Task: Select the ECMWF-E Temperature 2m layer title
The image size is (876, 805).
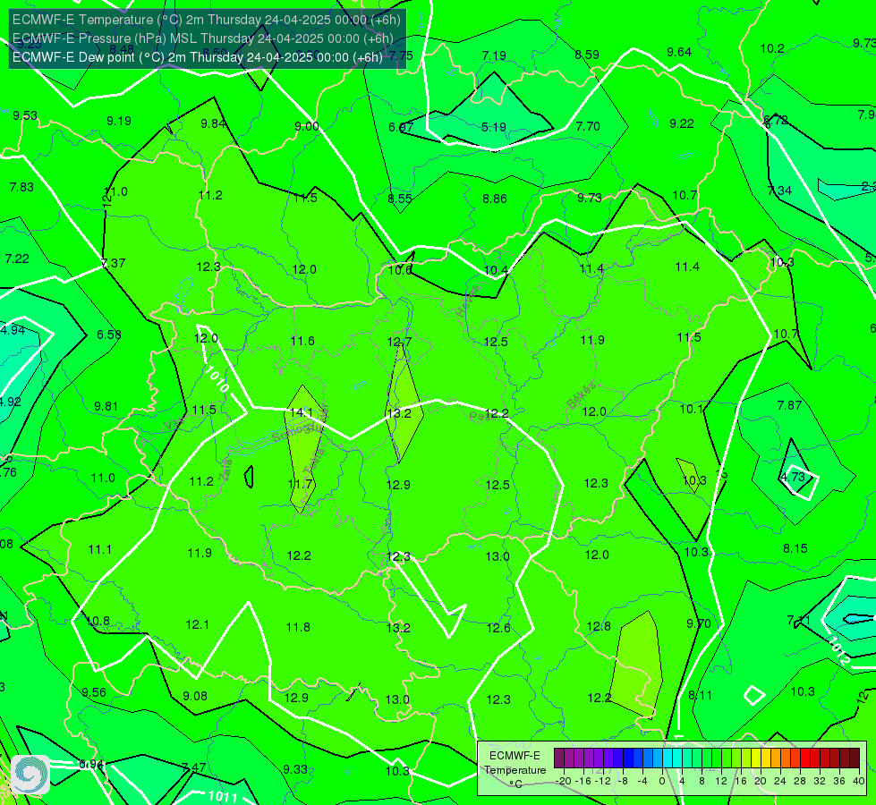Action: click(206, 20)
